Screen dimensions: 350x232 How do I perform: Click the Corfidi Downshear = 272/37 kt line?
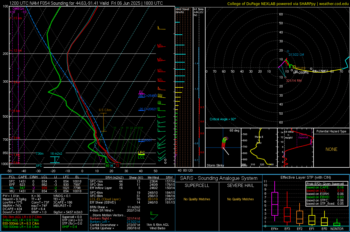tap(115, 225)
